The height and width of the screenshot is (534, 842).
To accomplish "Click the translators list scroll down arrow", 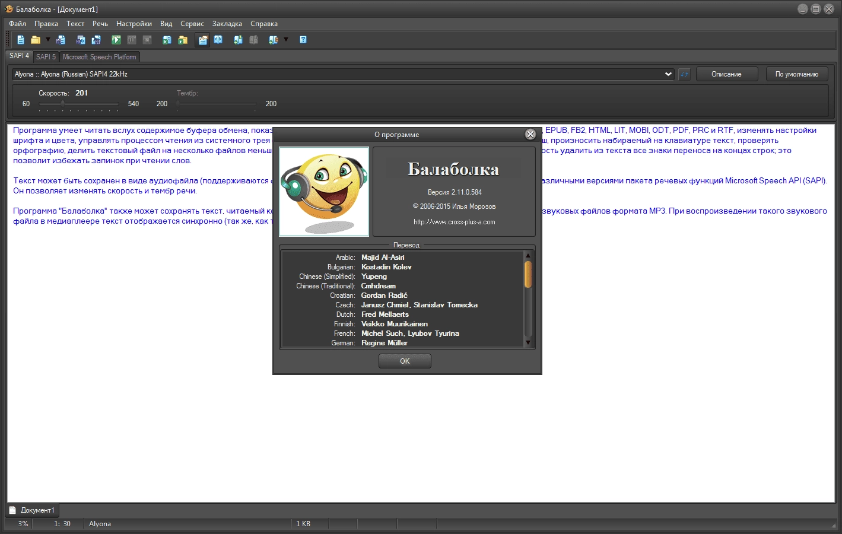I will click(528, 342).
